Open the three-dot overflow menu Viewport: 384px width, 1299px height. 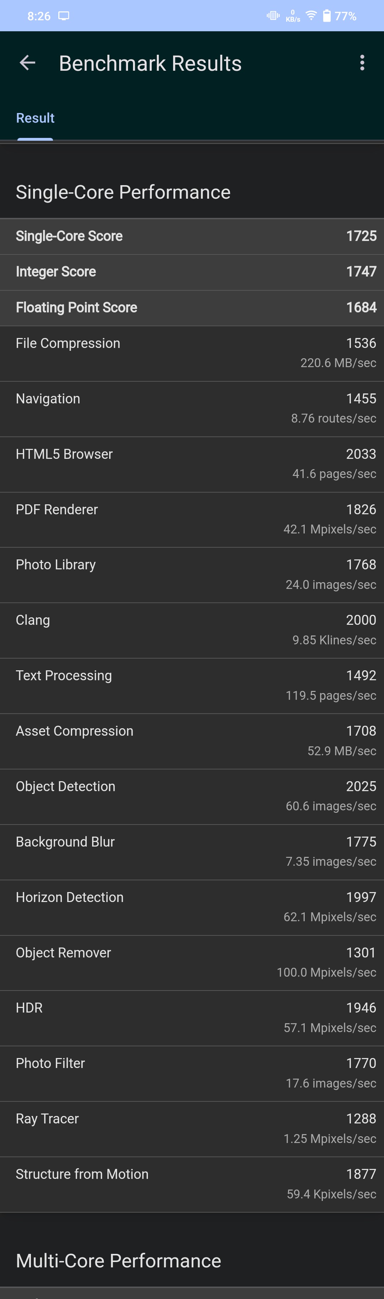[362, 63]
